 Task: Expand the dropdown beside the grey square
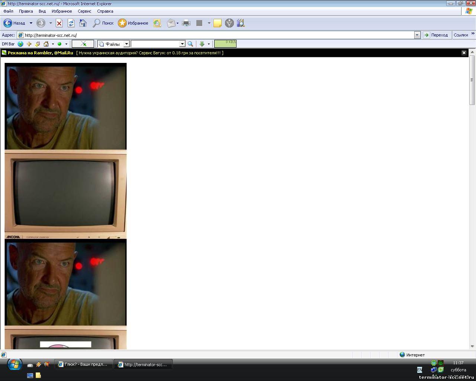pyautogui.click(x=209, y=23)
